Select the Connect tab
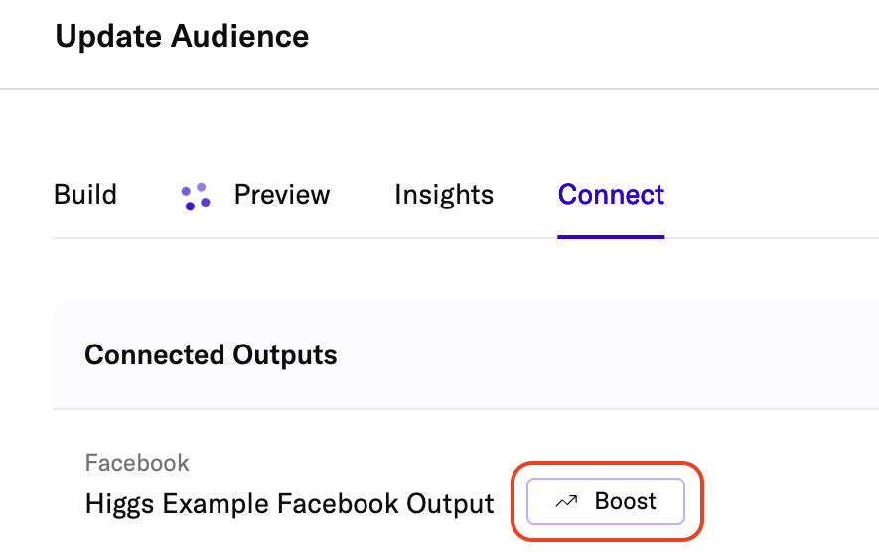The image size is (879, 552). (611, 194)
